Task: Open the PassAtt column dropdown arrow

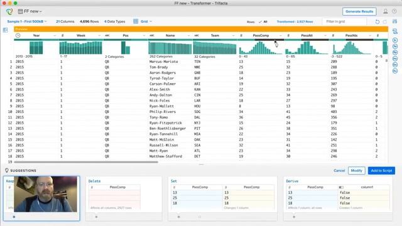Action: pyautogui.click(x=325, y=36)
